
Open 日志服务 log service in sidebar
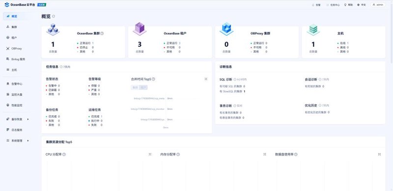[x=14, y=130]
